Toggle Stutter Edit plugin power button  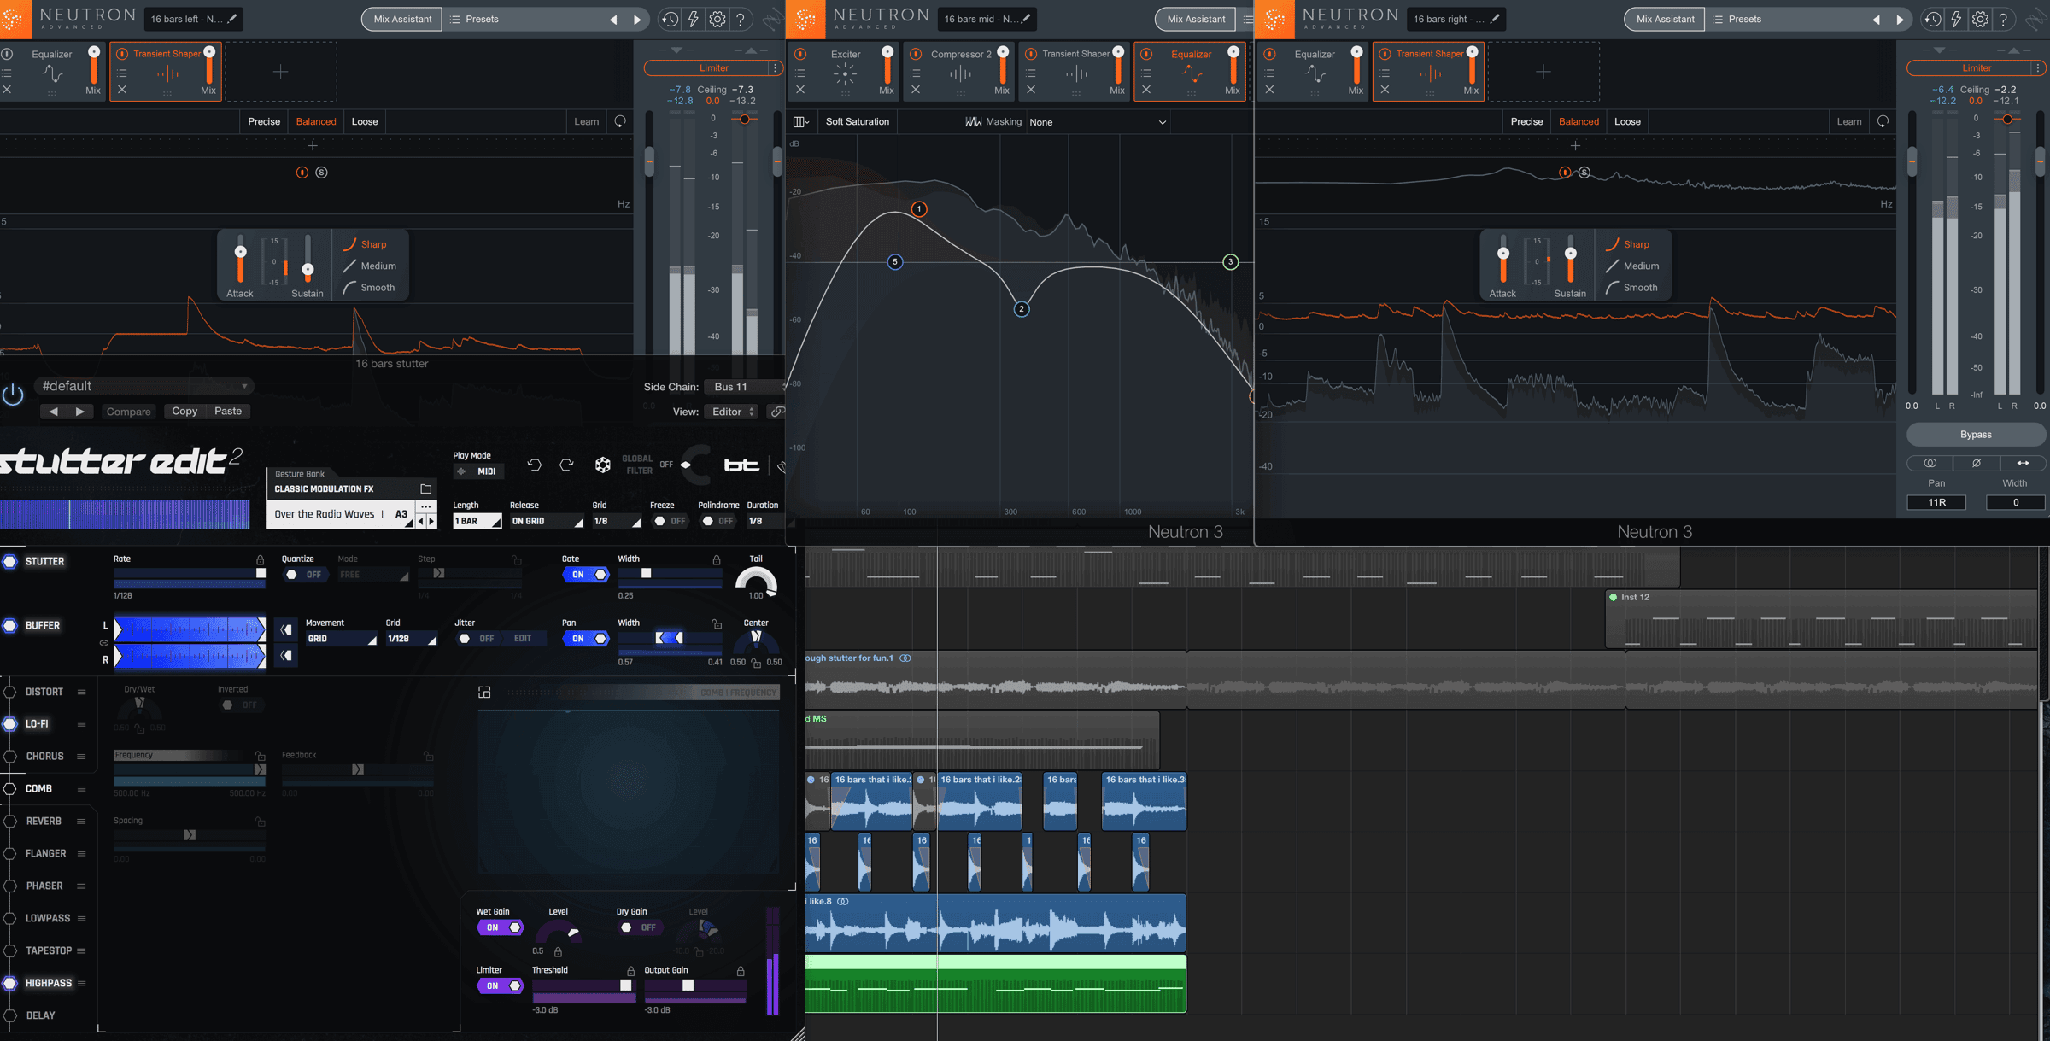[x=13, y=395]
